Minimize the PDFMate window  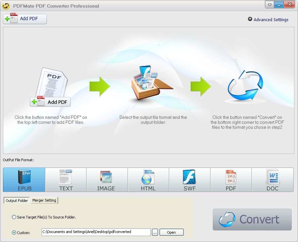pos(279,5)
